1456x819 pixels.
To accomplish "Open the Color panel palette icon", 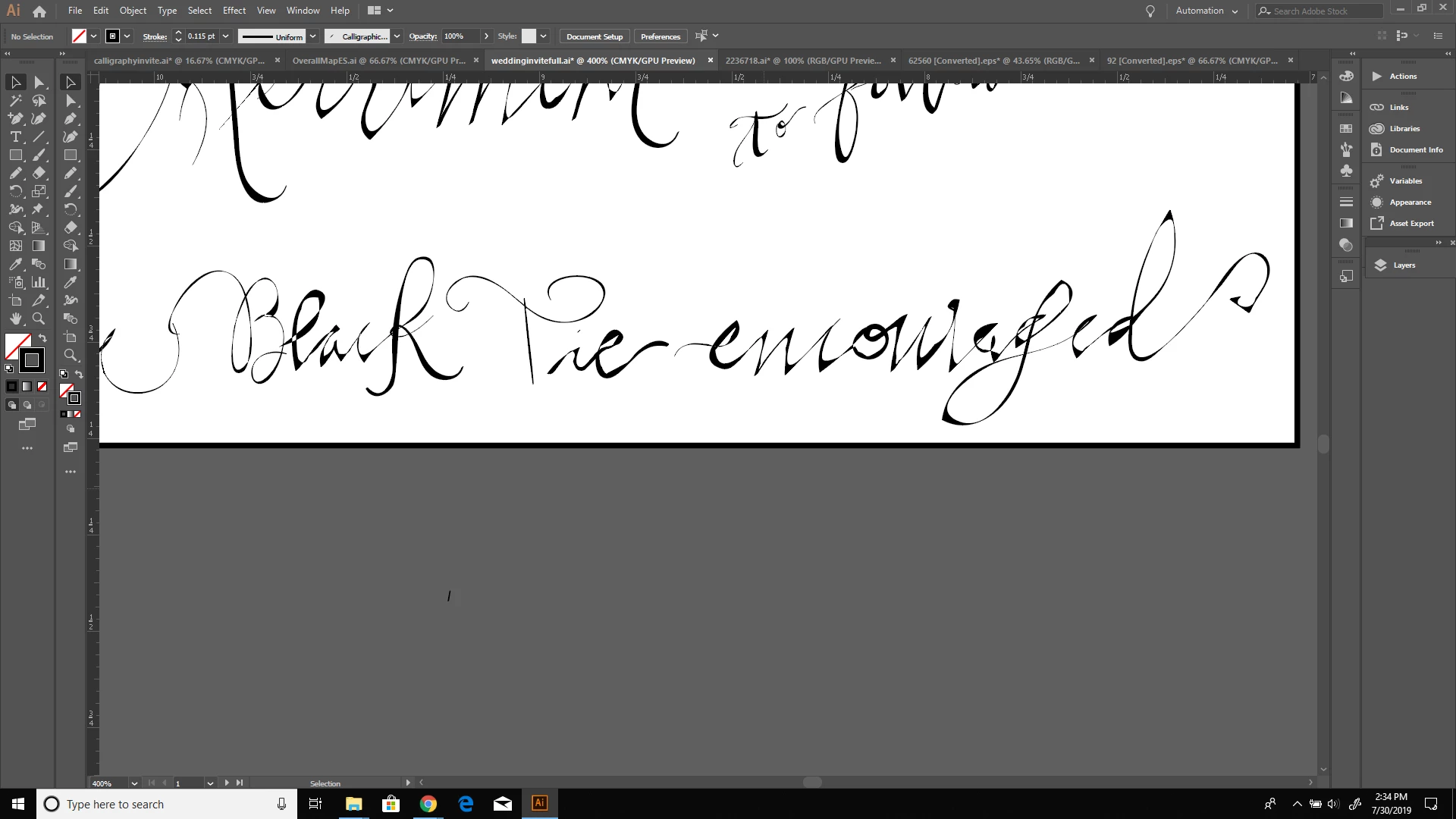I will 1346,76.
